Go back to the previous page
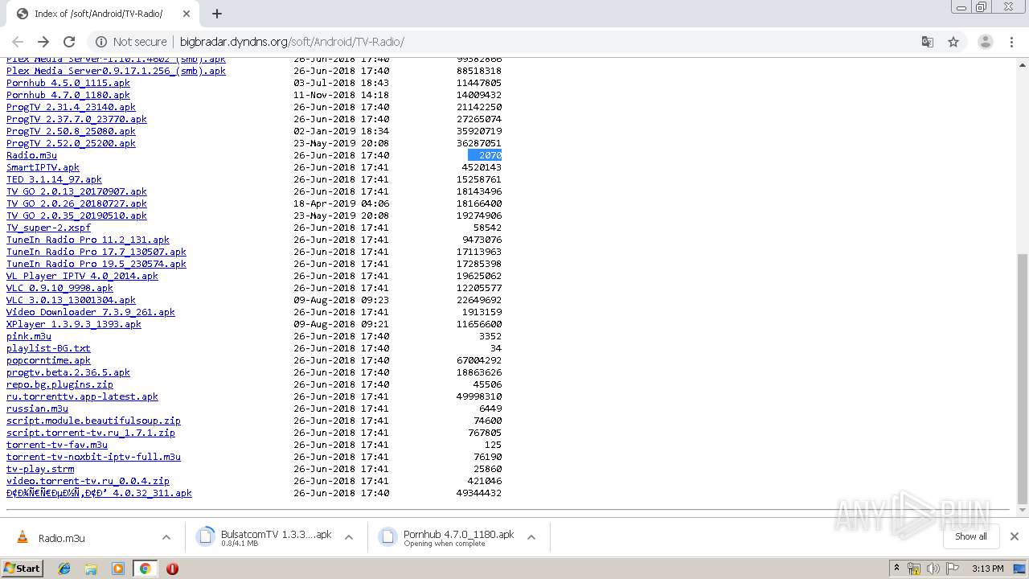 (x=18, y=42)
